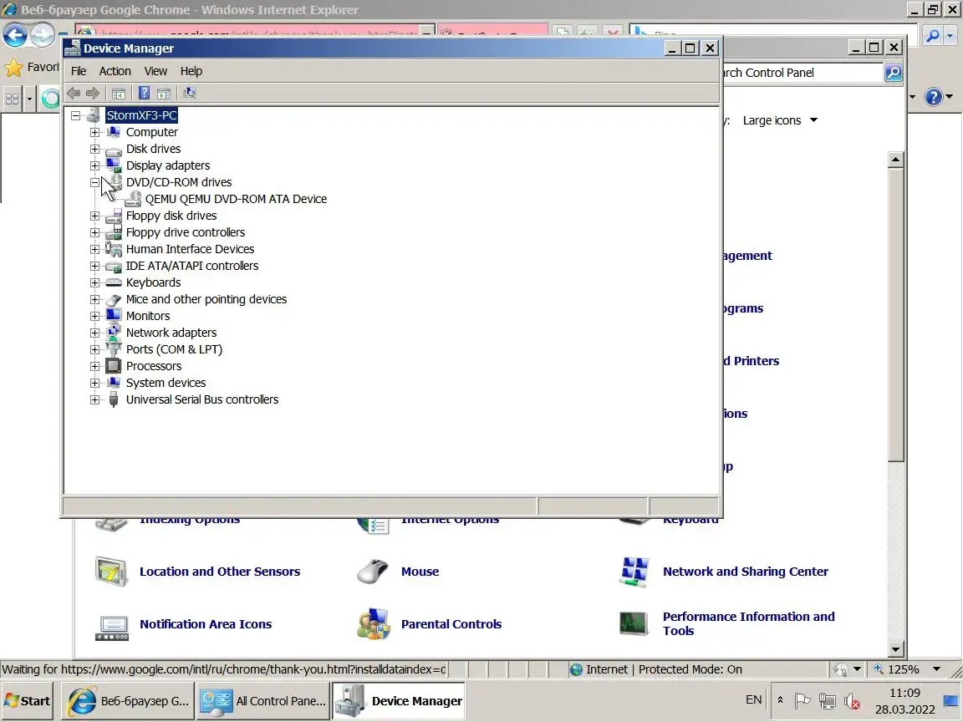Click the Network and Sharing Center icon
The image size is (963, 722).
pyautogui.click(x=634, y=572)
